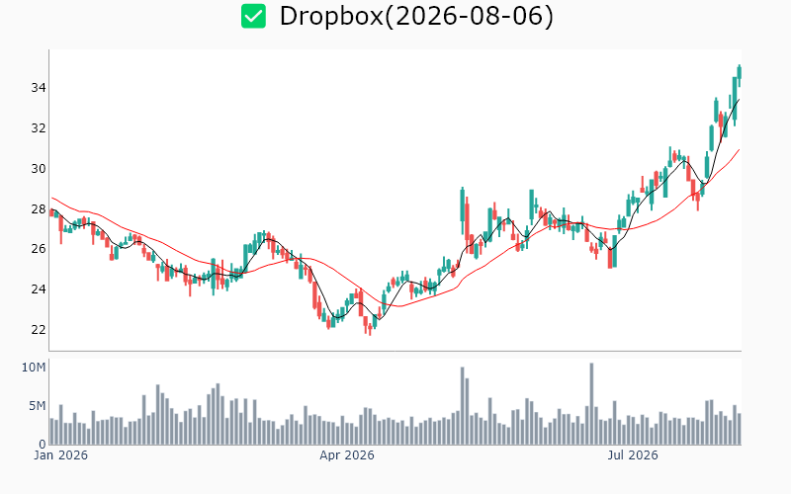Image resolution: width=791 pixels, height=494 pixels.
Task: Click the Dropbox(2026-08-06) chart title
Action: (x=416, y=16)
